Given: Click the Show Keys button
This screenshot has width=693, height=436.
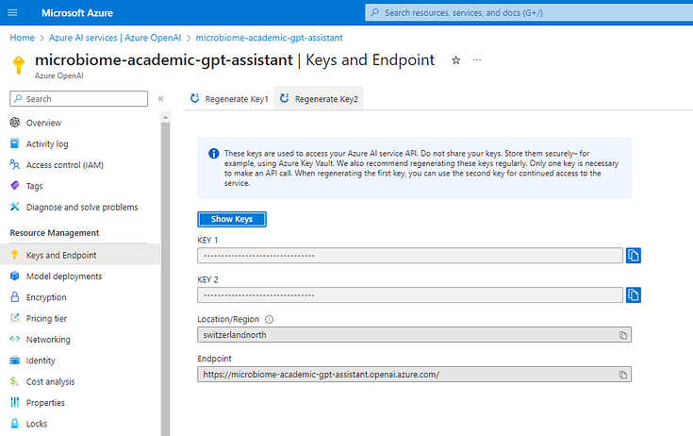Looking at the screenshot, I should [x=232, y=219].
